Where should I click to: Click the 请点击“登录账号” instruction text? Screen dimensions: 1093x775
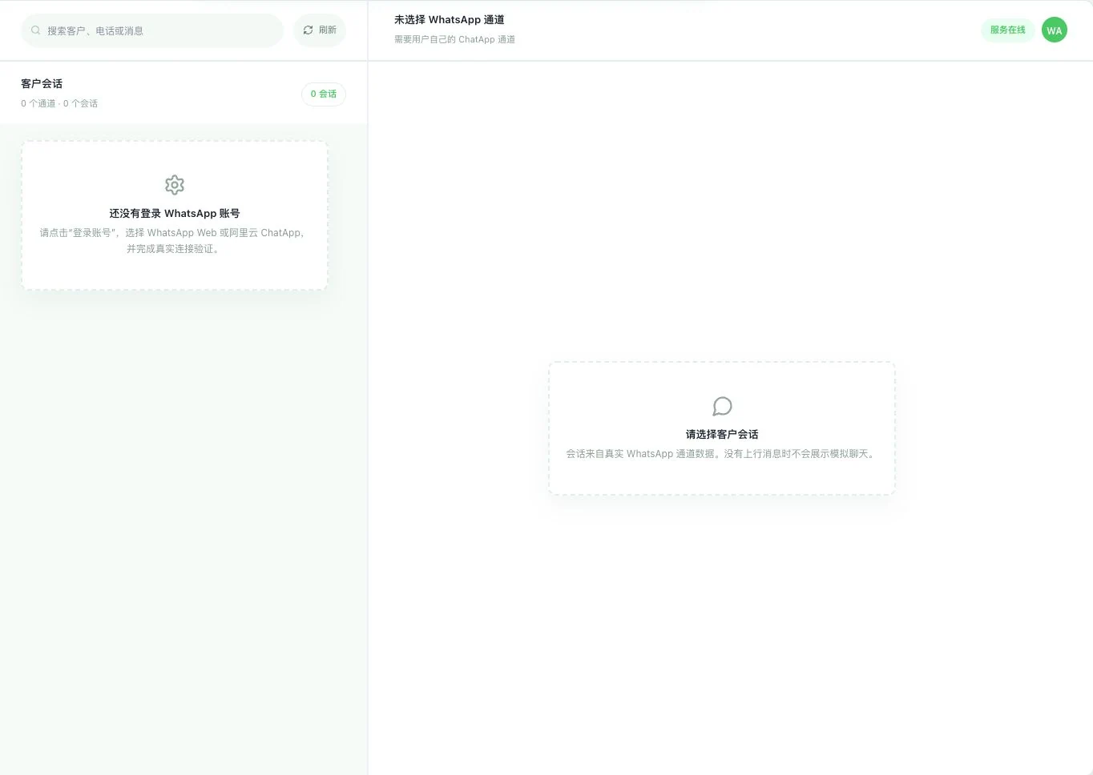click(173, 241)
